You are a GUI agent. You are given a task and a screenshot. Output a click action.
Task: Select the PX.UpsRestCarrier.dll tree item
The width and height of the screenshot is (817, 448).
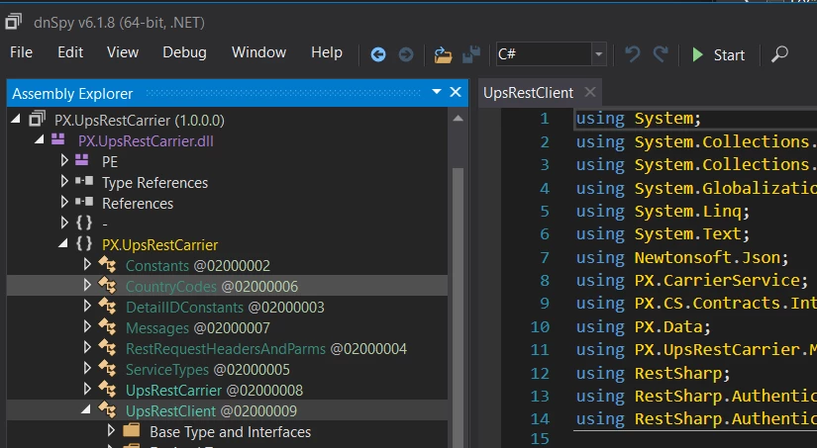point(146,141)
